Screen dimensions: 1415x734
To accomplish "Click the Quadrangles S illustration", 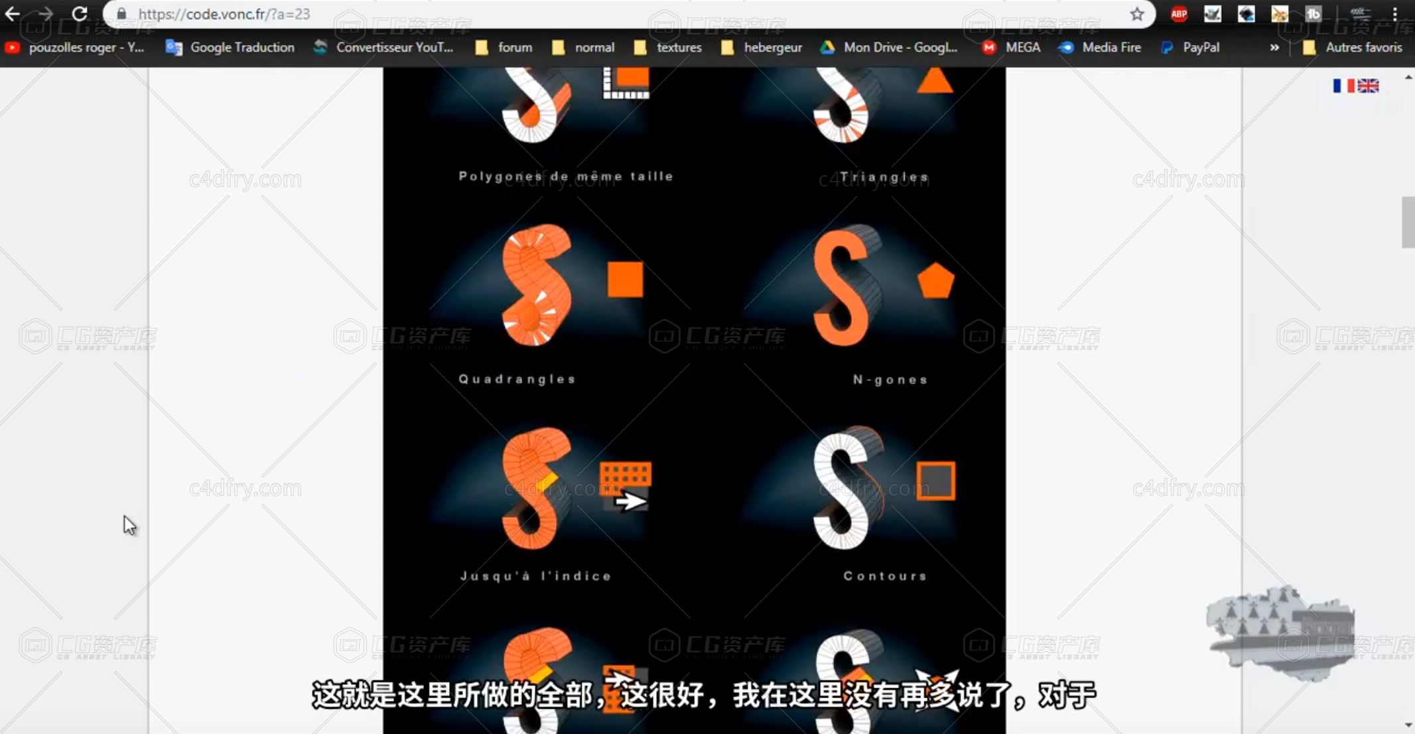I will 536,285.
